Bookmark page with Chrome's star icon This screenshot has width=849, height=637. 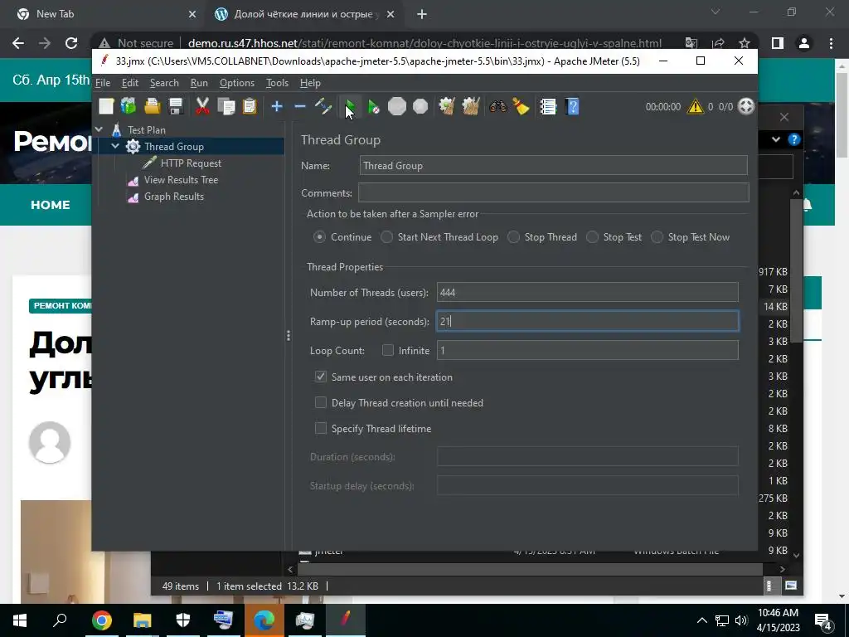tap(745, 43)
